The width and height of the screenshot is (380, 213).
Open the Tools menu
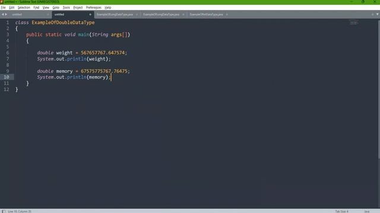66,8
